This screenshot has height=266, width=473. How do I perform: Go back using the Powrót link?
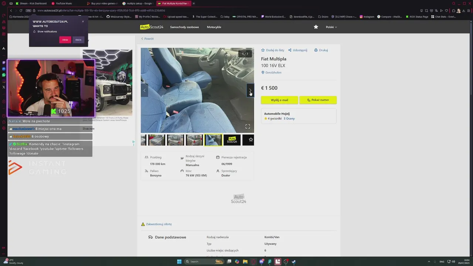(x=147, y=39)
